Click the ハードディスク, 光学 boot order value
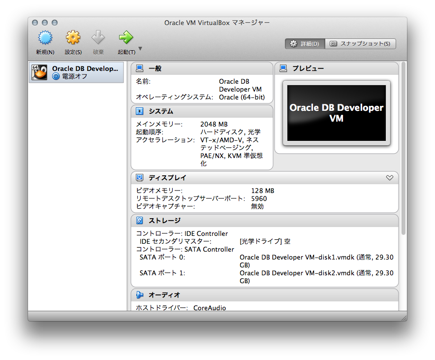The image size is (435, 360). coord(230,132)
